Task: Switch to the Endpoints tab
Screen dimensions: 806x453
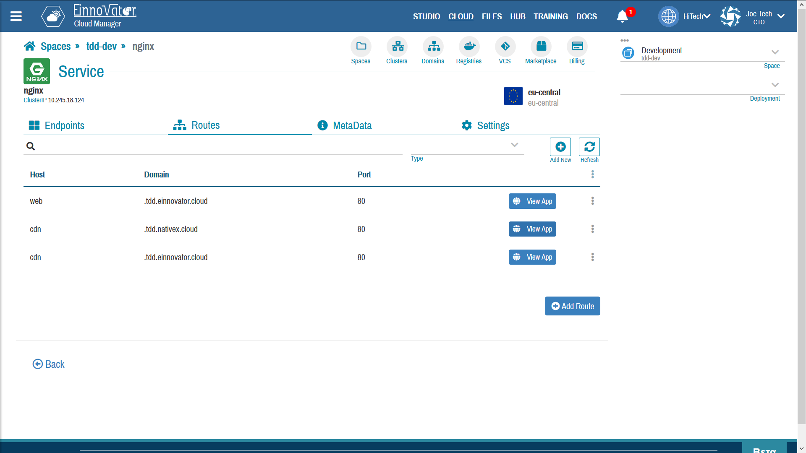Action: pyautogui.click(x=57, y=125)
